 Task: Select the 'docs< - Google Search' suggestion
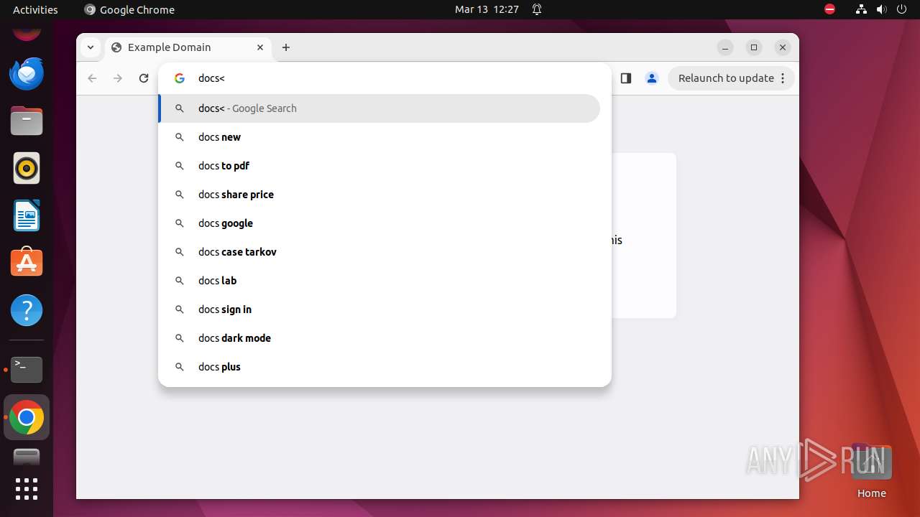click(x=379, y=108)
